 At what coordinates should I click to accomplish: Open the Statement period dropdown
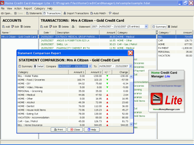click(146, 27)
